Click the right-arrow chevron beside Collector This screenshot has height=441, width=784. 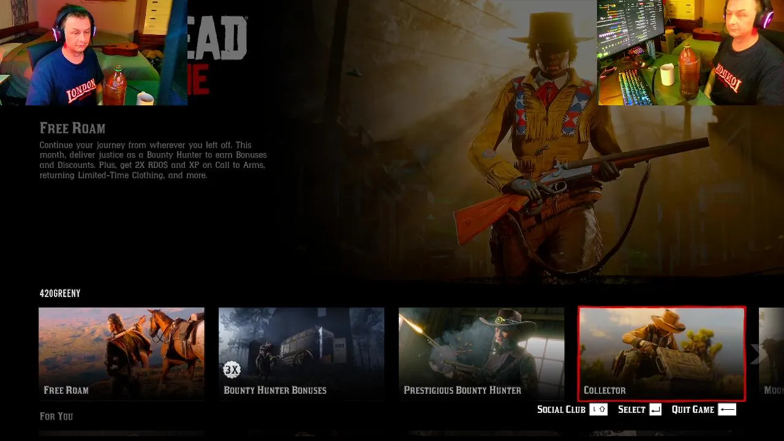pyautogui.click(x=755, y=354)
